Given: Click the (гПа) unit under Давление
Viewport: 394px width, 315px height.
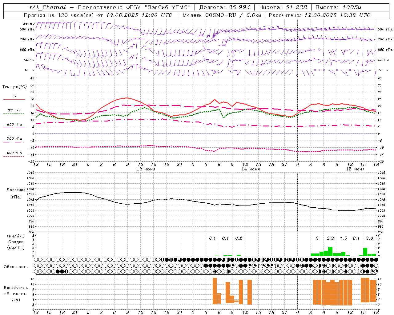Looking at the screenshot, I should tap(16, 197).
